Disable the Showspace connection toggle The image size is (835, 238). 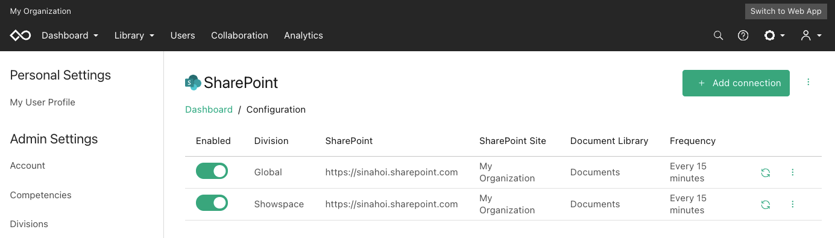click(212, 203)
